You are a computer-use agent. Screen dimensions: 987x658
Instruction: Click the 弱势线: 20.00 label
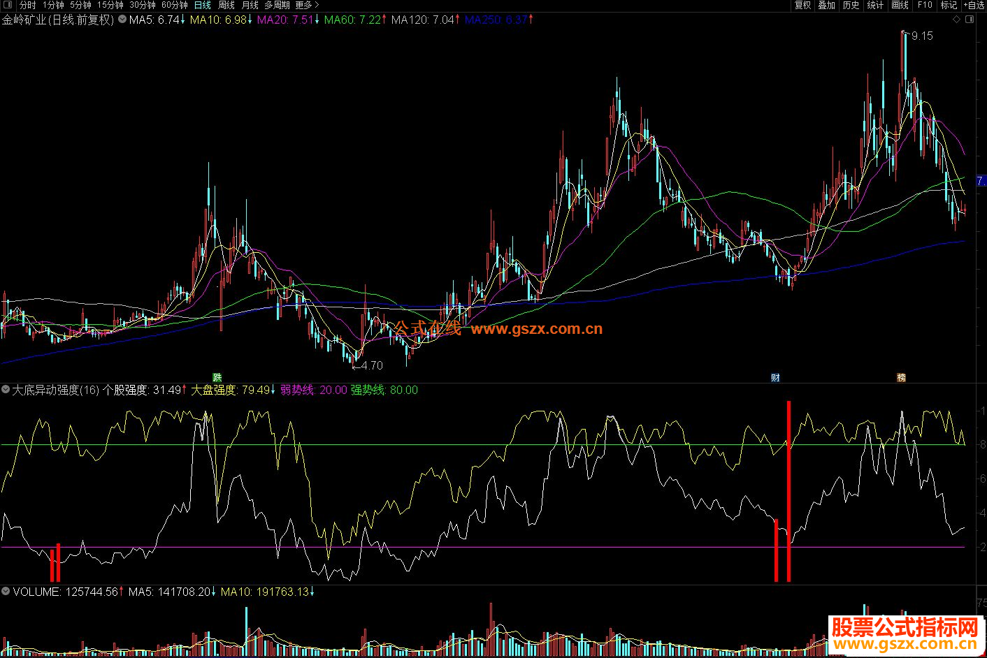(x=313, y=390)
